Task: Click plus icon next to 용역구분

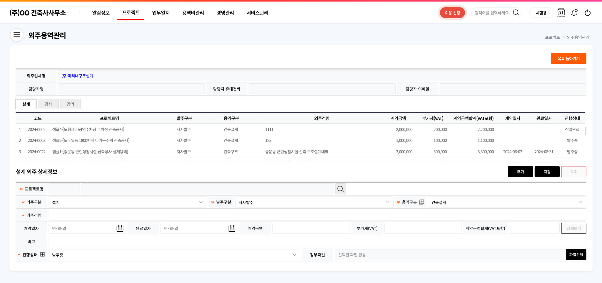Action: 421,202
